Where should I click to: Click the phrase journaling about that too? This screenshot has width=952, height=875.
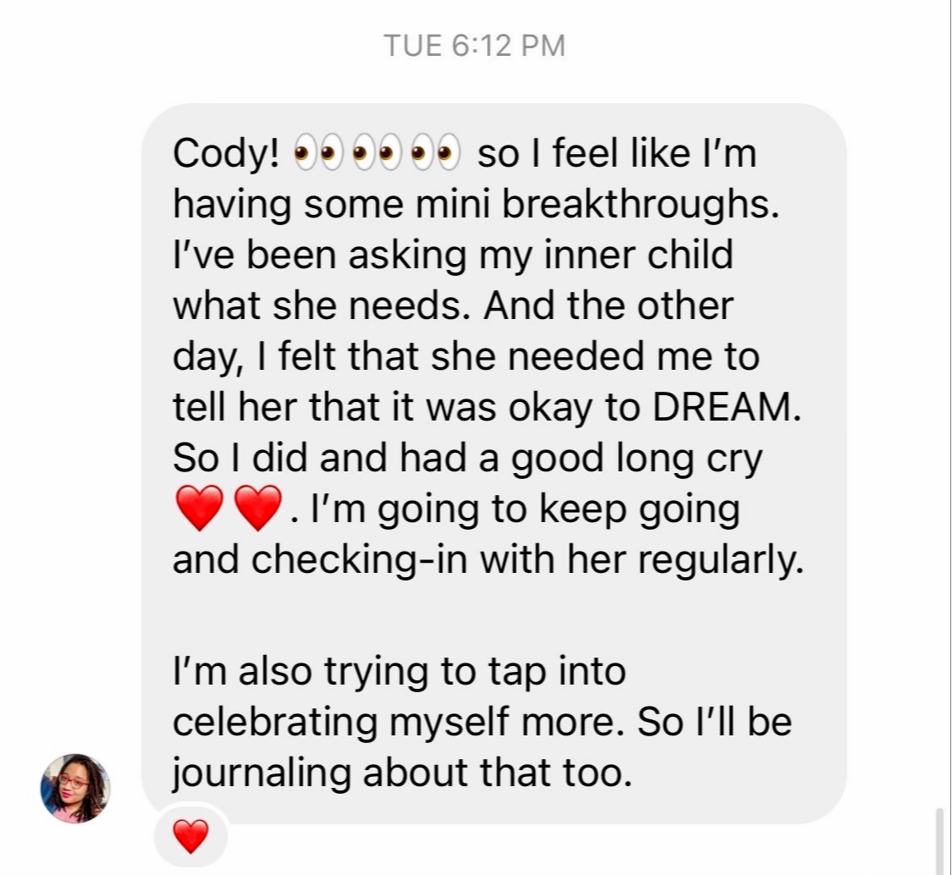(403, 773)
